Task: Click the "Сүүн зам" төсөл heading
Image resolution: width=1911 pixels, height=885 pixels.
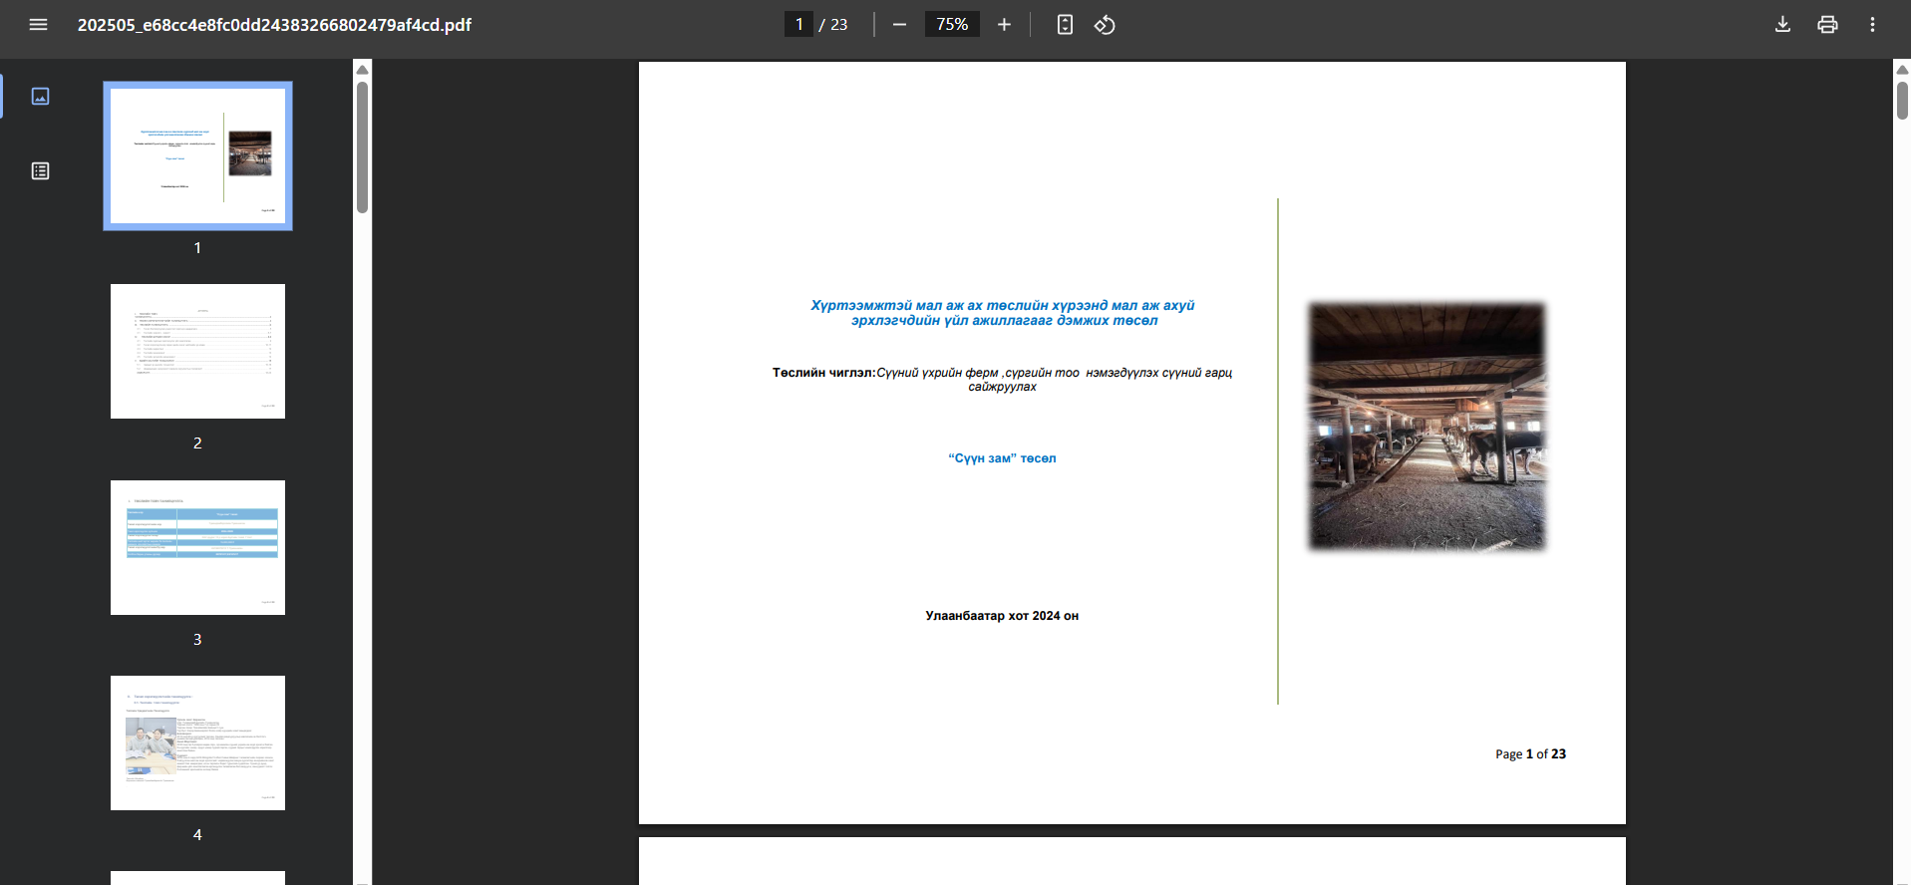Action: point(1002,458)
